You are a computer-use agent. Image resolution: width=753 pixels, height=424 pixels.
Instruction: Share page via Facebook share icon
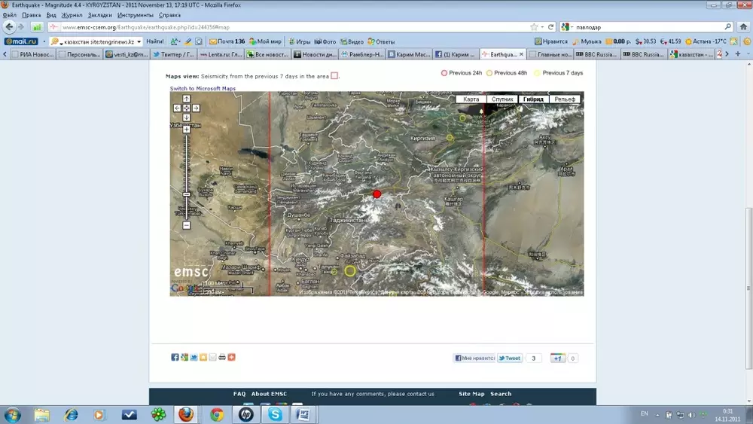pos(175,357)
